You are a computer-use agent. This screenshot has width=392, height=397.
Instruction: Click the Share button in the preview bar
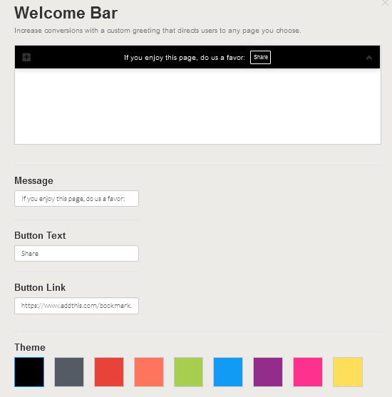tap(260, 57)
